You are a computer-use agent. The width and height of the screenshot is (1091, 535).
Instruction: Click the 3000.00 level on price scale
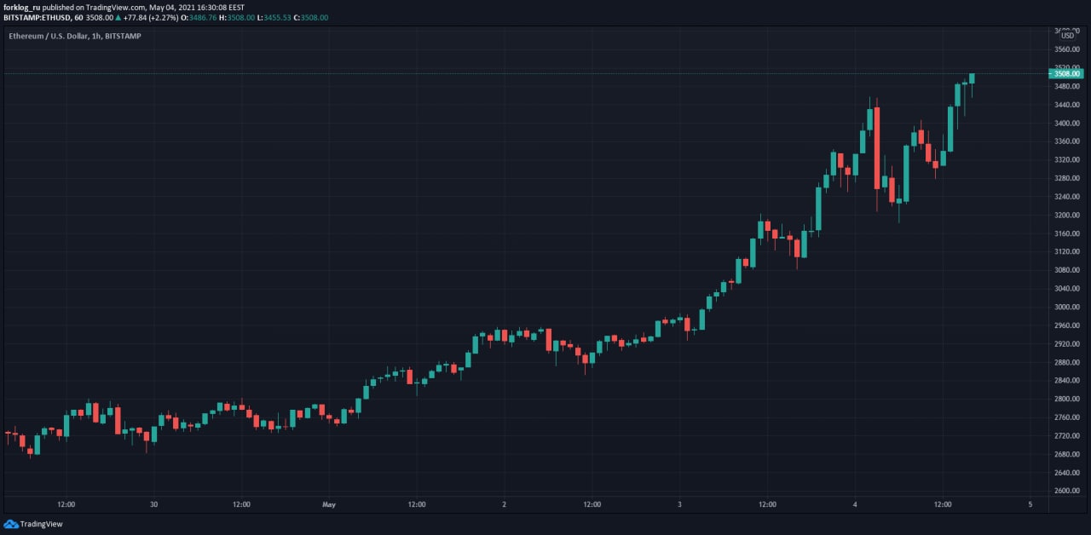coord(1067,307)
